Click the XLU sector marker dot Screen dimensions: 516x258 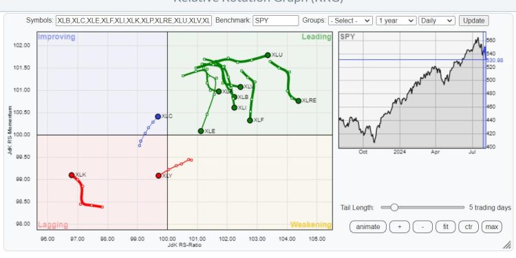coord(268,55)
